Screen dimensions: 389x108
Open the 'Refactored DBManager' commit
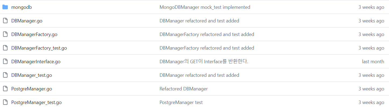(x=183, y=89)
